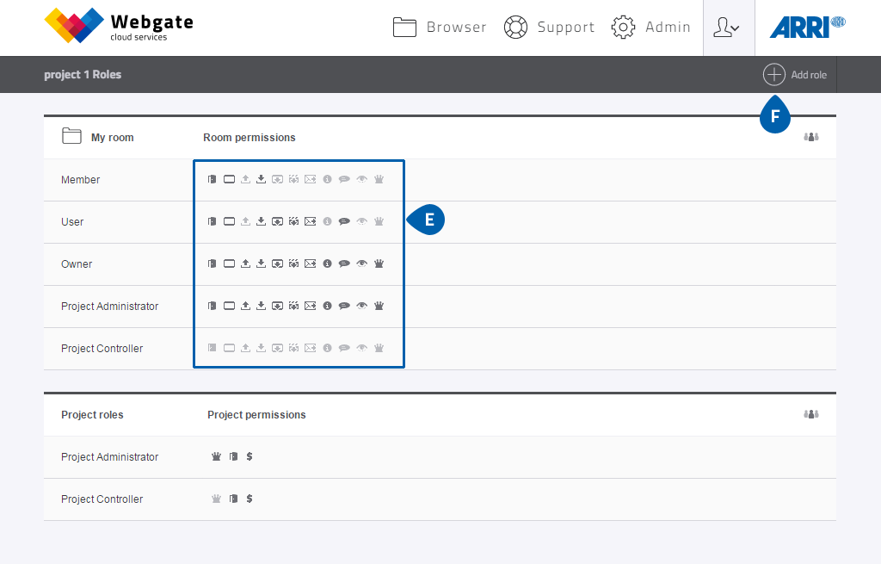Click the crown icon in the Member row
Image resolution: width=881 pixels, height=564 pixels.
[379, 179]
